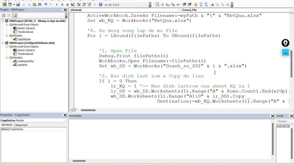Save the project with the floppy icon
Image resolution: width=294 pixels, height=165 pixels.
point(18,5)
